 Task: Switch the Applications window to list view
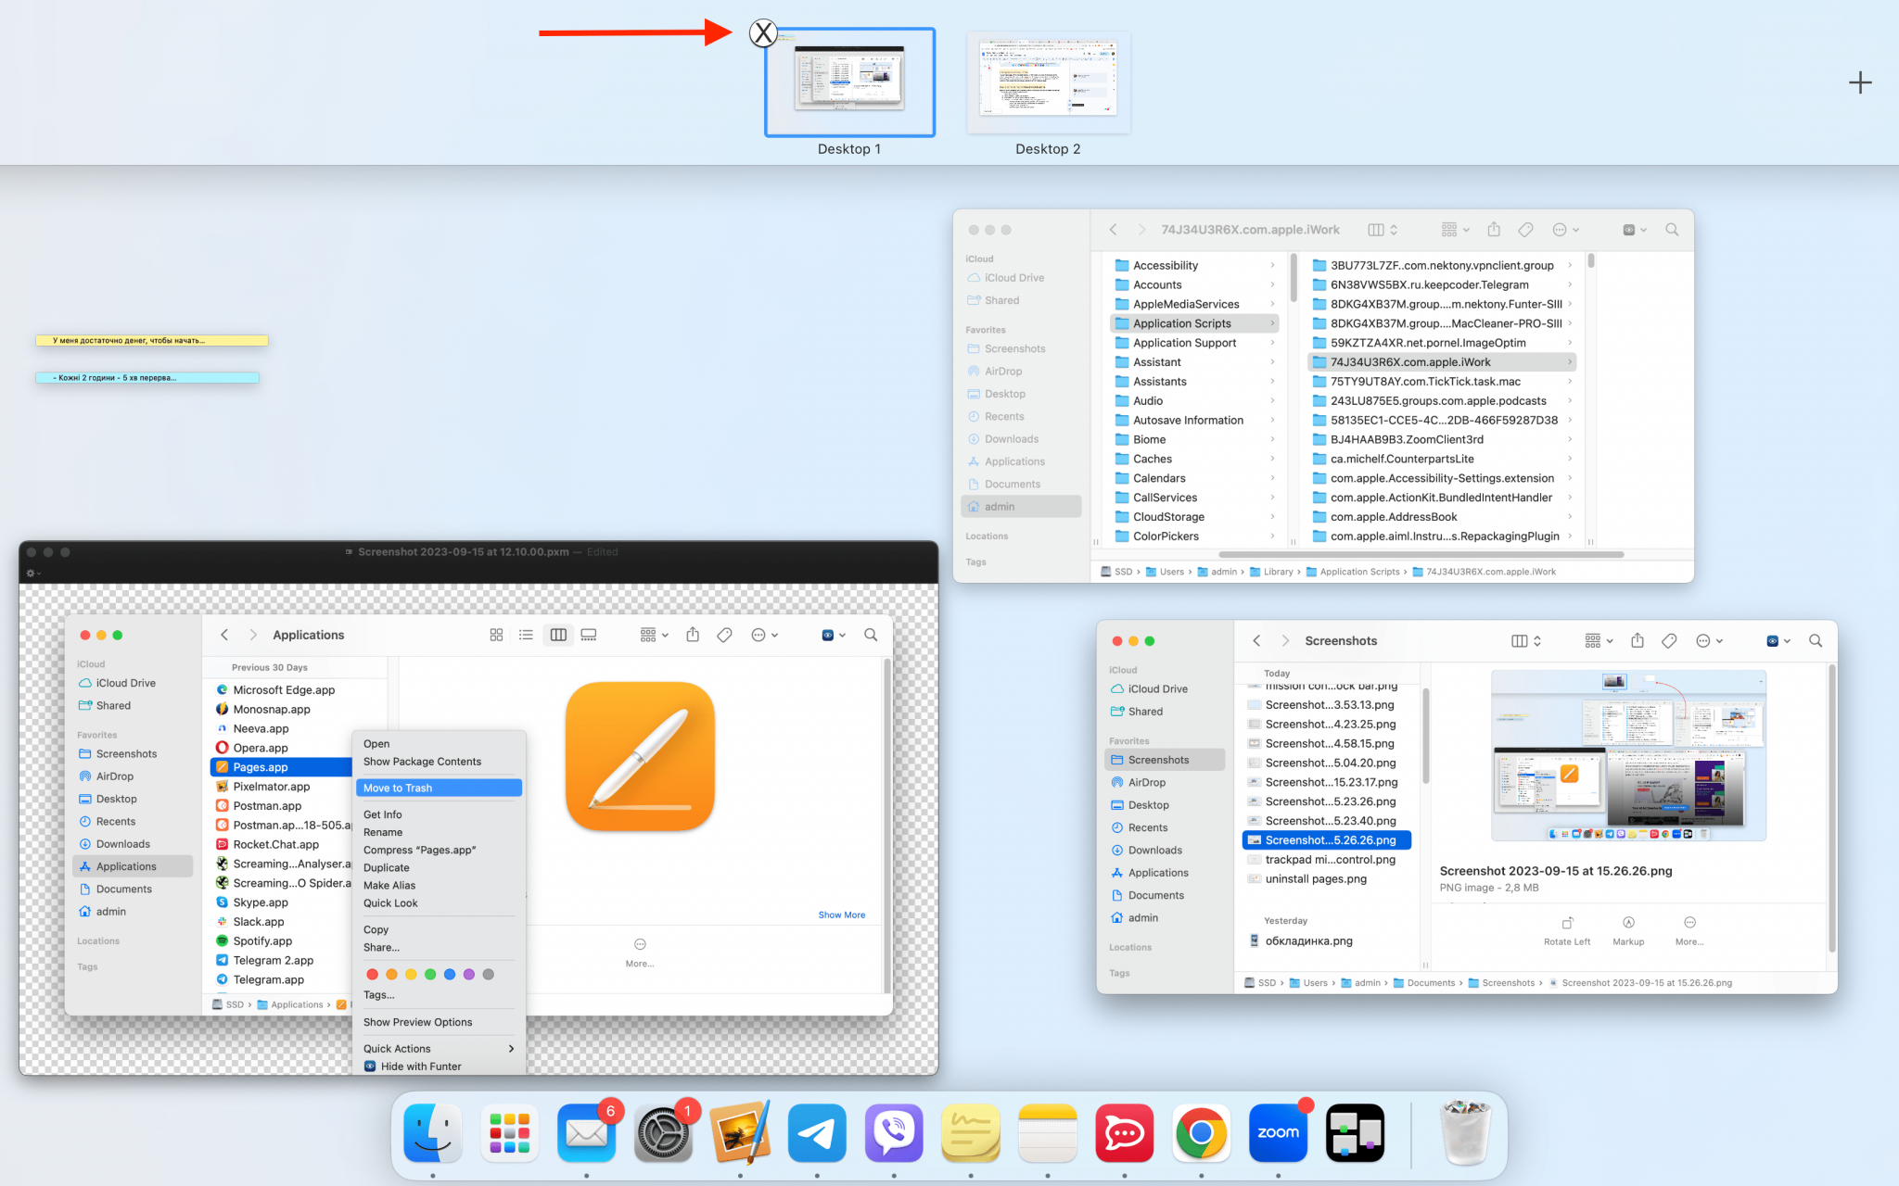point(527,635)
